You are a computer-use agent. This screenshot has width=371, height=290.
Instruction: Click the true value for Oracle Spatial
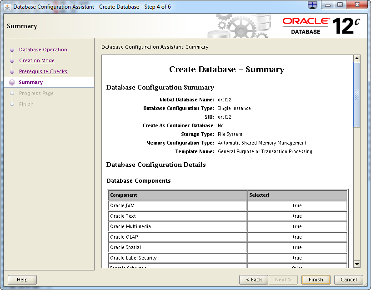tap(297, 247)
